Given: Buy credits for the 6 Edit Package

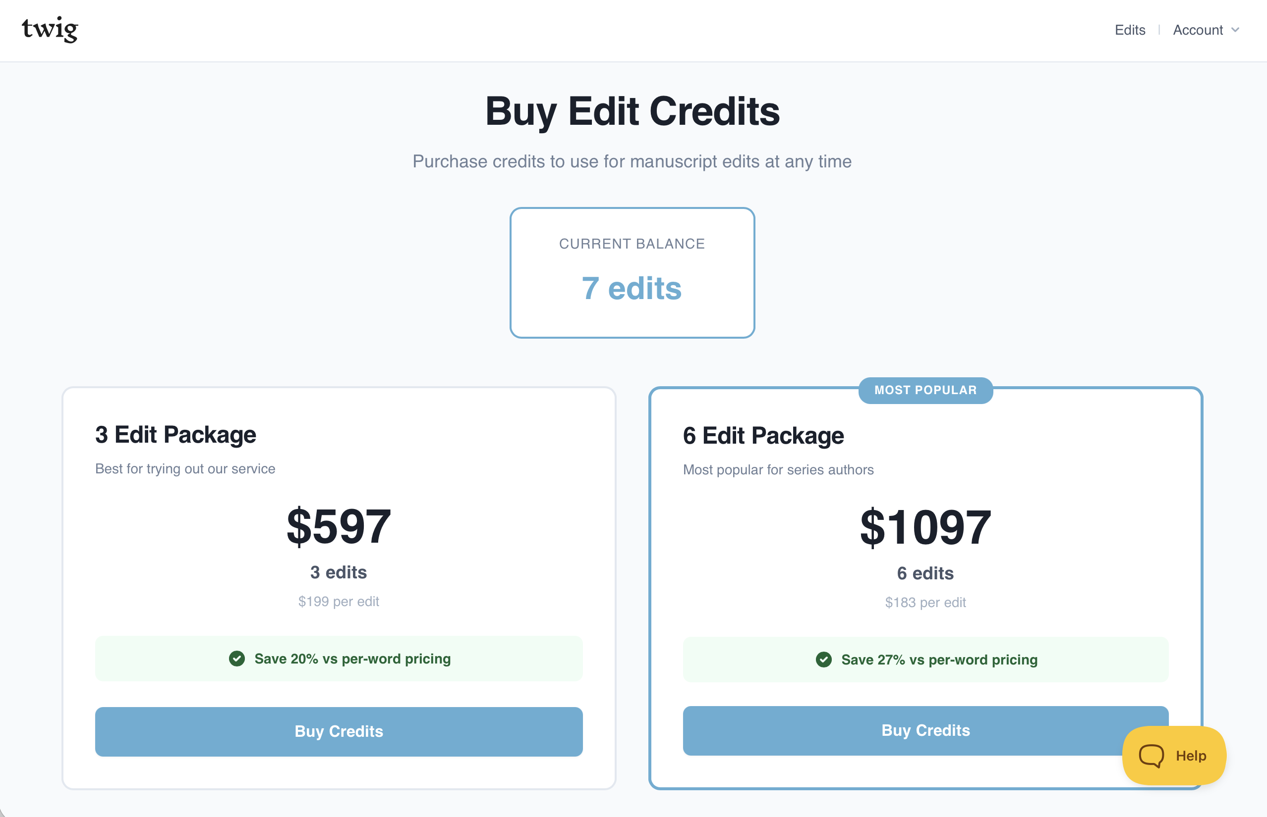Looking at the screenshot, I should coord(925,730).
